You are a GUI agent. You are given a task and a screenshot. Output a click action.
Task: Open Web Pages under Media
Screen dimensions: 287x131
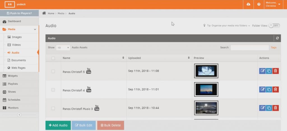pos(17,68)
